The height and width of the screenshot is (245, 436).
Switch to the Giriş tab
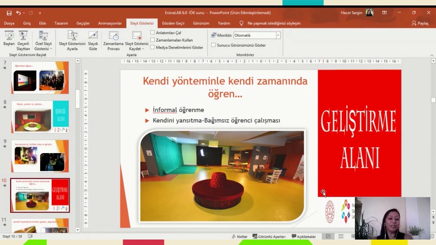27,23
